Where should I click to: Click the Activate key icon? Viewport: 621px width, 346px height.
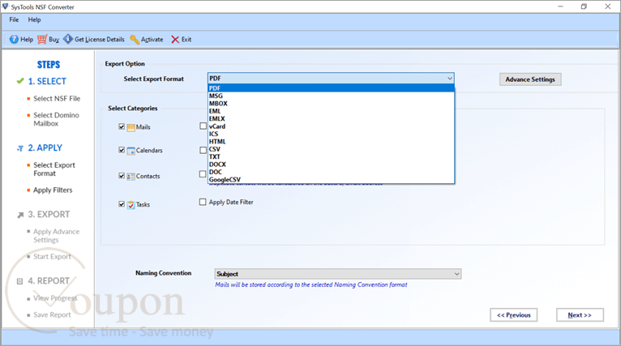coord(135,39)
